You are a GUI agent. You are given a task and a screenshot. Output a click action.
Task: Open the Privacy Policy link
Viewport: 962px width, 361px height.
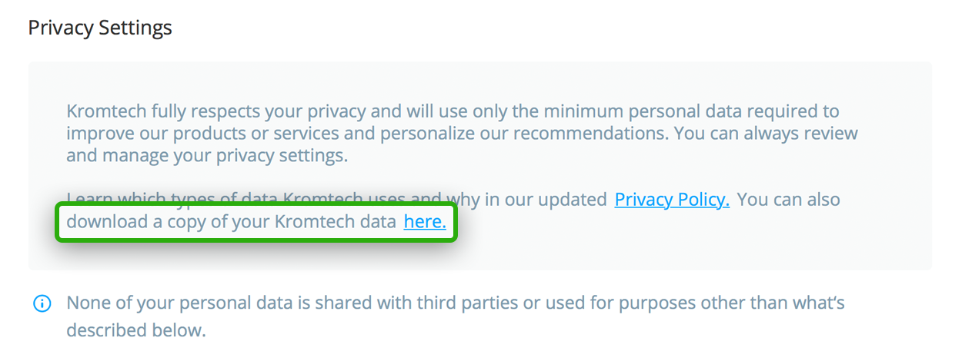(x=672, y=200)
